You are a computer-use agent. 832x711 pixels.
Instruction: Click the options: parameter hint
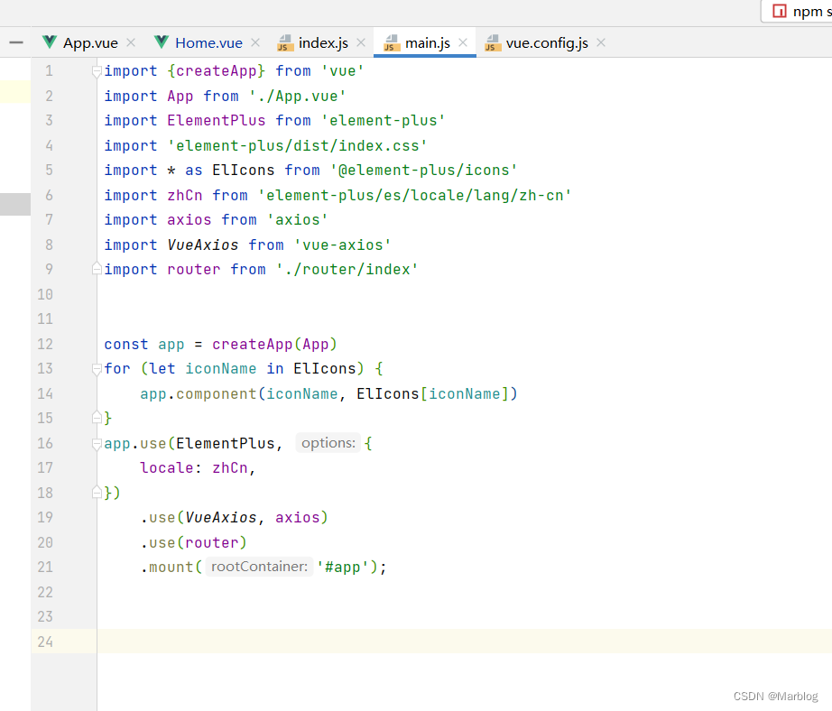pos(328,443)
